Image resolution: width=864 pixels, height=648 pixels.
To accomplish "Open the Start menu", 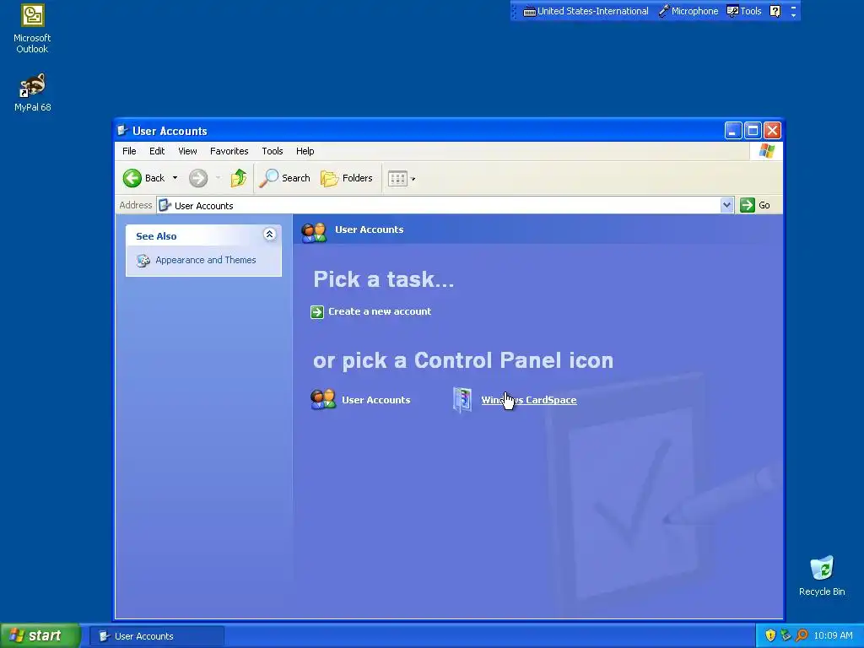I will [x=40, y=635].
